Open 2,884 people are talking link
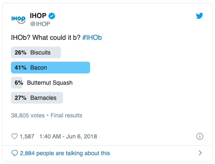Screen dimensions: 215x164 [x=65, y=153]
